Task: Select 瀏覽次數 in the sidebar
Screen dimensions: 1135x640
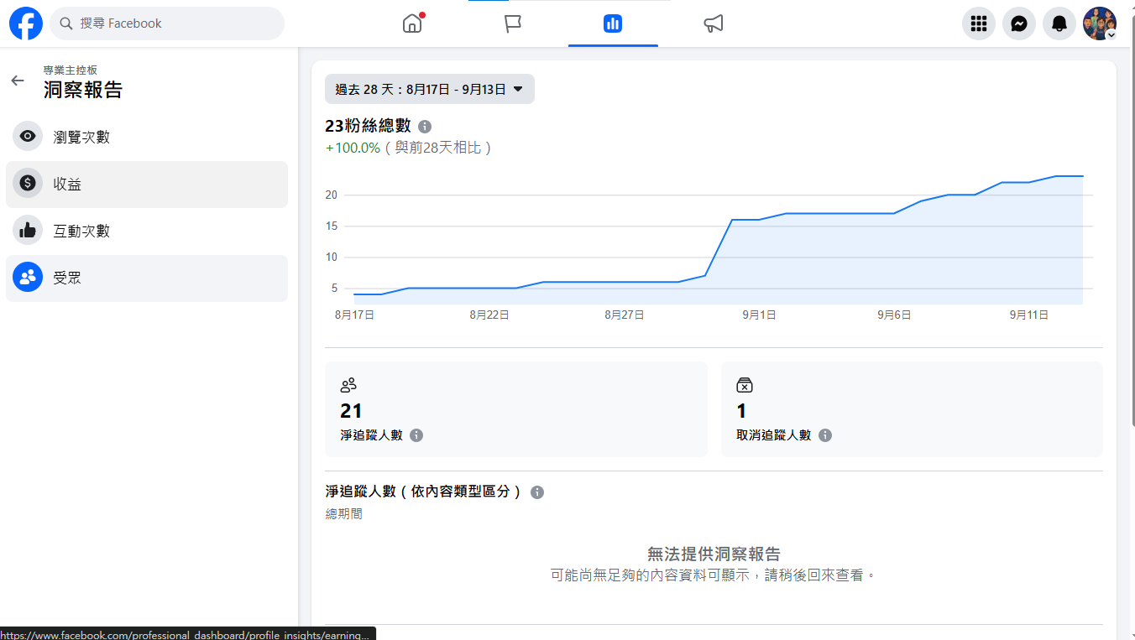Action: pos(81,137)
